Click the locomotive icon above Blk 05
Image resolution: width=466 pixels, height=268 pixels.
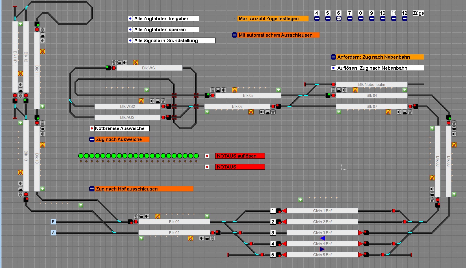pyautogui.click(x=218, y=90)
